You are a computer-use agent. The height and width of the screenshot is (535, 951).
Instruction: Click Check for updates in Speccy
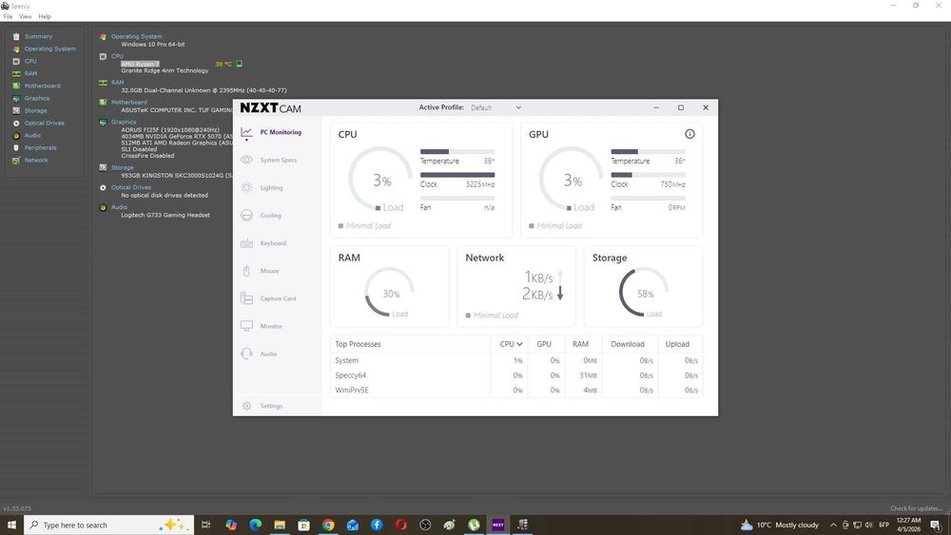click(x=917, y=508)
